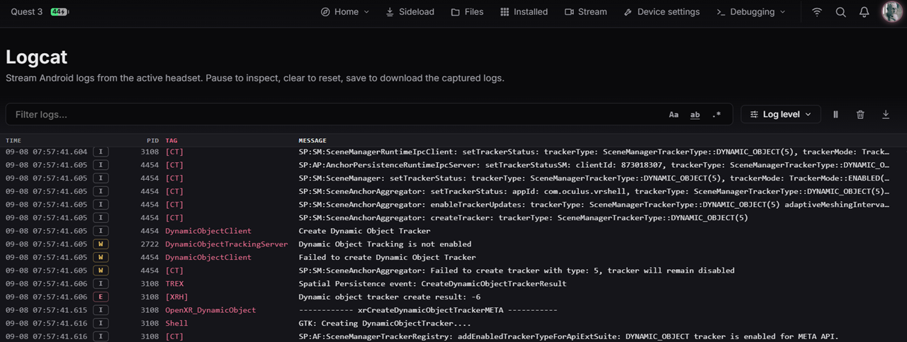
Task: Click the I badge on OpenXR_DynamicObject row
Action: tap(101, 310)
